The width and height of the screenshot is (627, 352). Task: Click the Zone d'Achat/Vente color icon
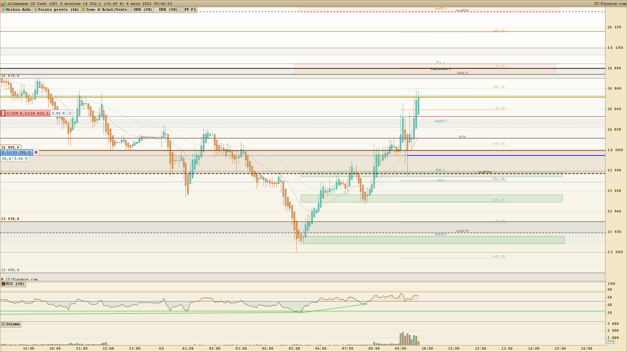(83, 10)
